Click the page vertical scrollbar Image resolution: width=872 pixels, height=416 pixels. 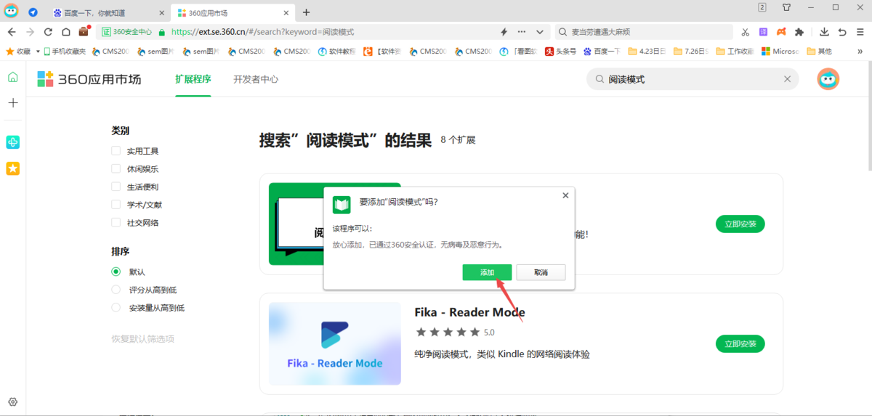point(868,116)
